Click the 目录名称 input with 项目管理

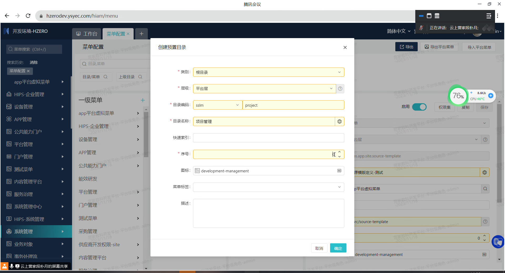click(x=264, y=121)
